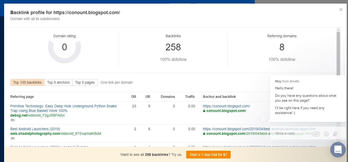The width and height of the screenshot is (348, 162).
Task: Click the Traffic column header
Action: (x=190, y=97)
